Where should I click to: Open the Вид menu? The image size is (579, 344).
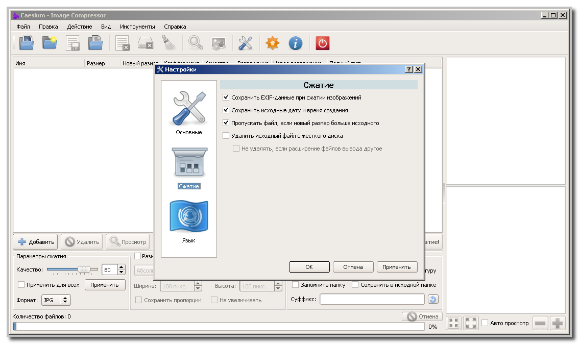pos(106,27)
